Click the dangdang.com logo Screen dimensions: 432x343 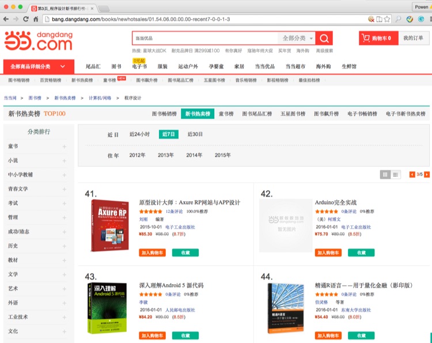coord(39,40)
